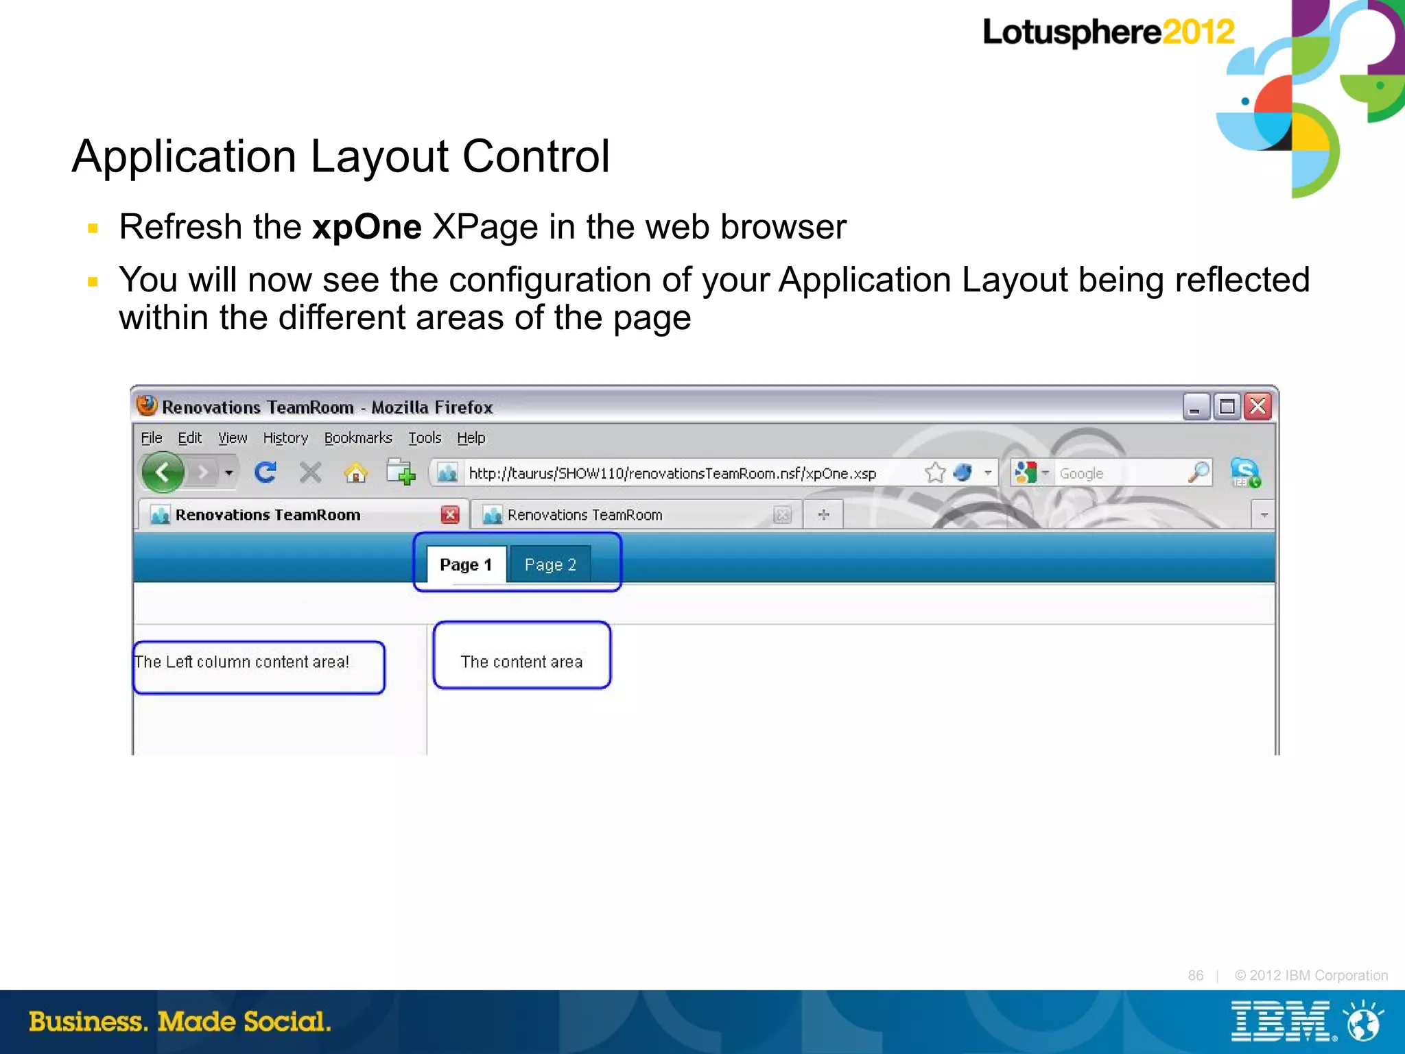Open a new tab with the plus button
This screenshot has width=1405, height=1054.
tap(823, 514)
